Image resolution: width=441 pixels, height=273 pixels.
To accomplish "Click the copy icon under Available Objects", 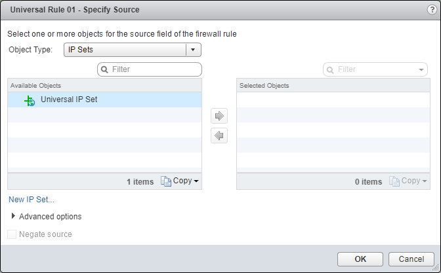I will click(165, 181).
